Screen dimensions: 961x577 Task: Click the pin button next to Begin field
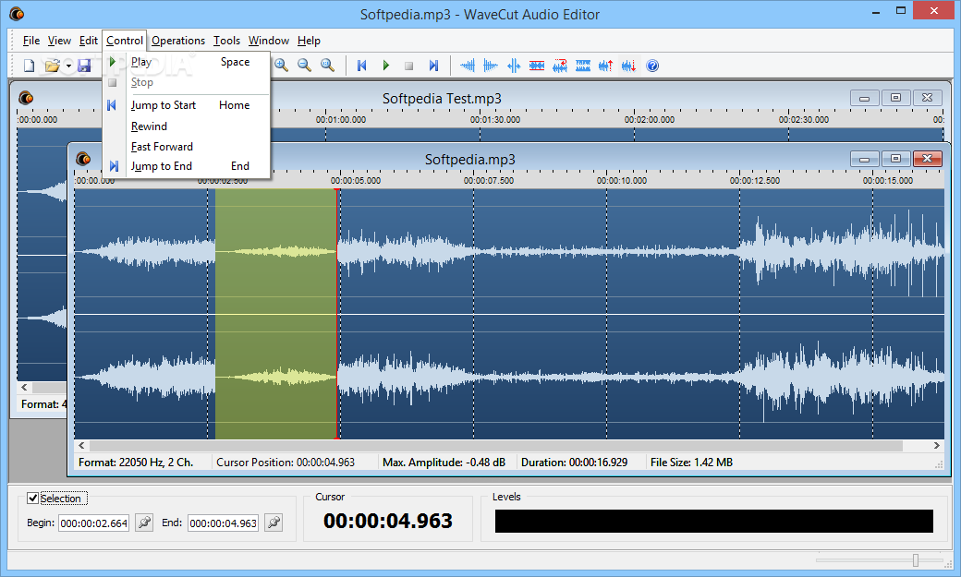[x=144, y=523]
